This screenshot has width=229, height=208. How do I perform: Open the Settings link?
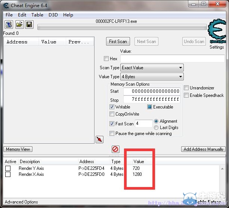pos(217,47)
